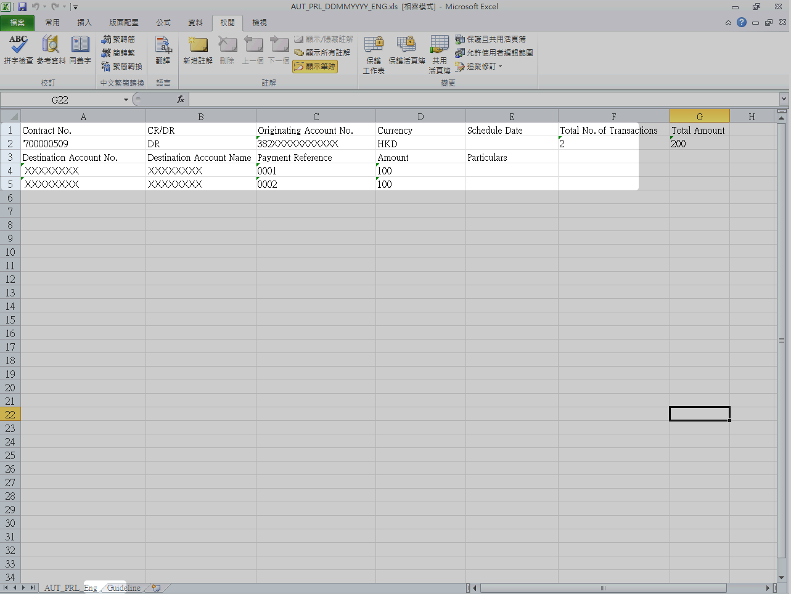Screen dimensions: 791x594
Task: Switch to the 公式 ribbon tab
Action: (x=163, y=22)
